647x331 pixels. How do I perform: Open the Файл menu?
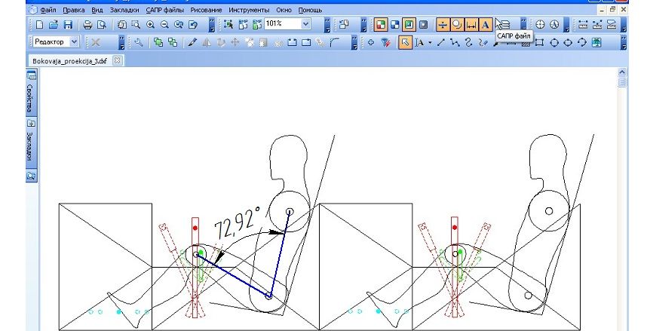pos(48,11)
